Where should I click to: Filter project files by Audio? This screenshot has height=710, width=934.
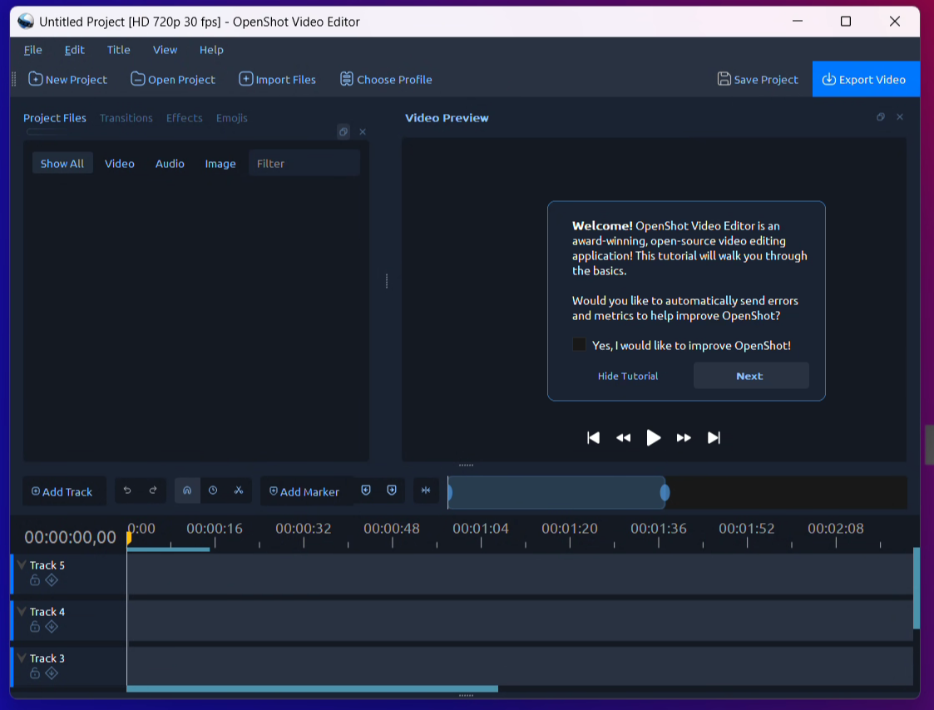[x=170, y=163]
